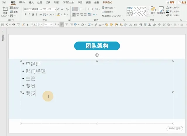Screen dimensions: 187x136
Task: Open the 转换为 SmartArt dropdown
Action: click(x=112, y=16)
